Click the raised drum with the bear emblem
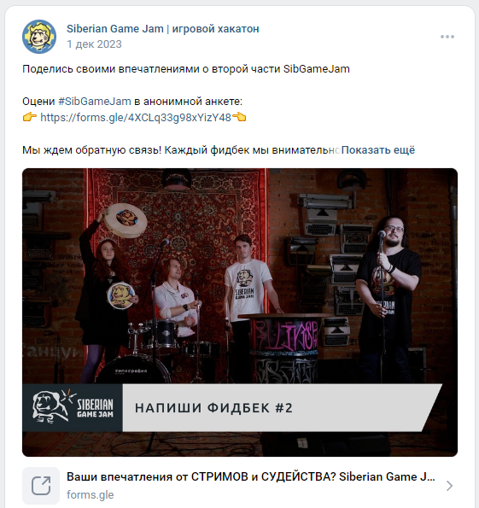Viewport: 479px width, 508px height. tap(126, 220)
